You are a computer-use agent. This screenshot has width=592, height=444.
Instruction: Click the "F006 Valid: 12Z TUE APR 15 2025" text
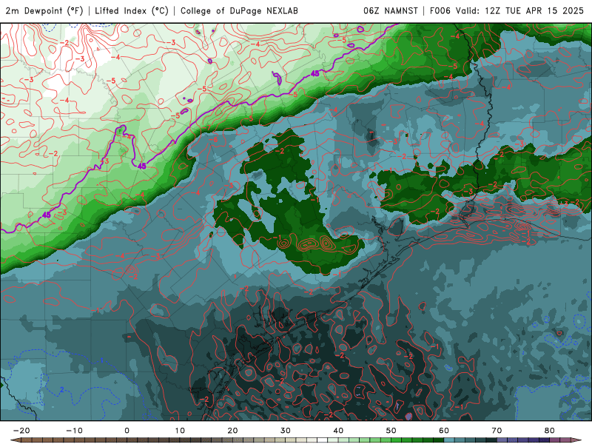pos(507,10)
